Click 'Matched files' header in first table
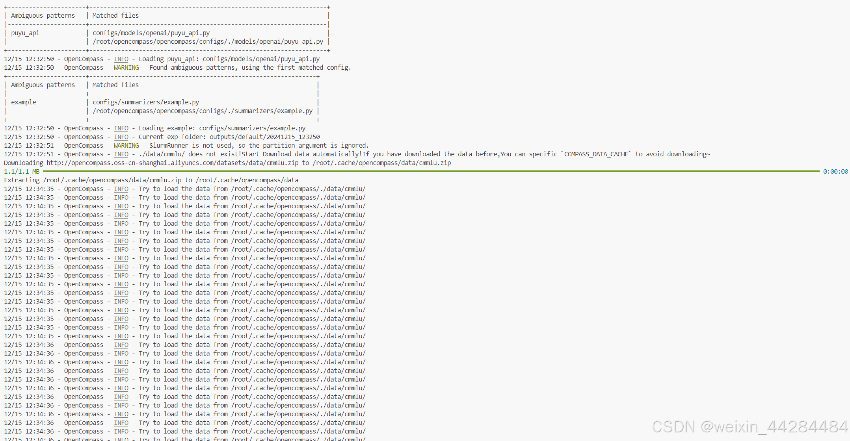 tap(115, 16)
